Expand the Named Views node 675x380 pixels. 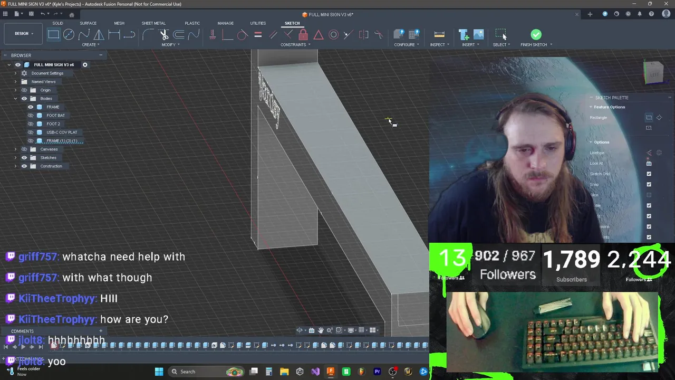tap(15, 82)
